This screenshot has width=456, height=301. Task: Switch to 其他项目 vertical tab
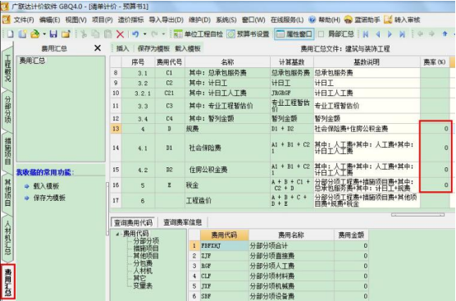point(7,193)
